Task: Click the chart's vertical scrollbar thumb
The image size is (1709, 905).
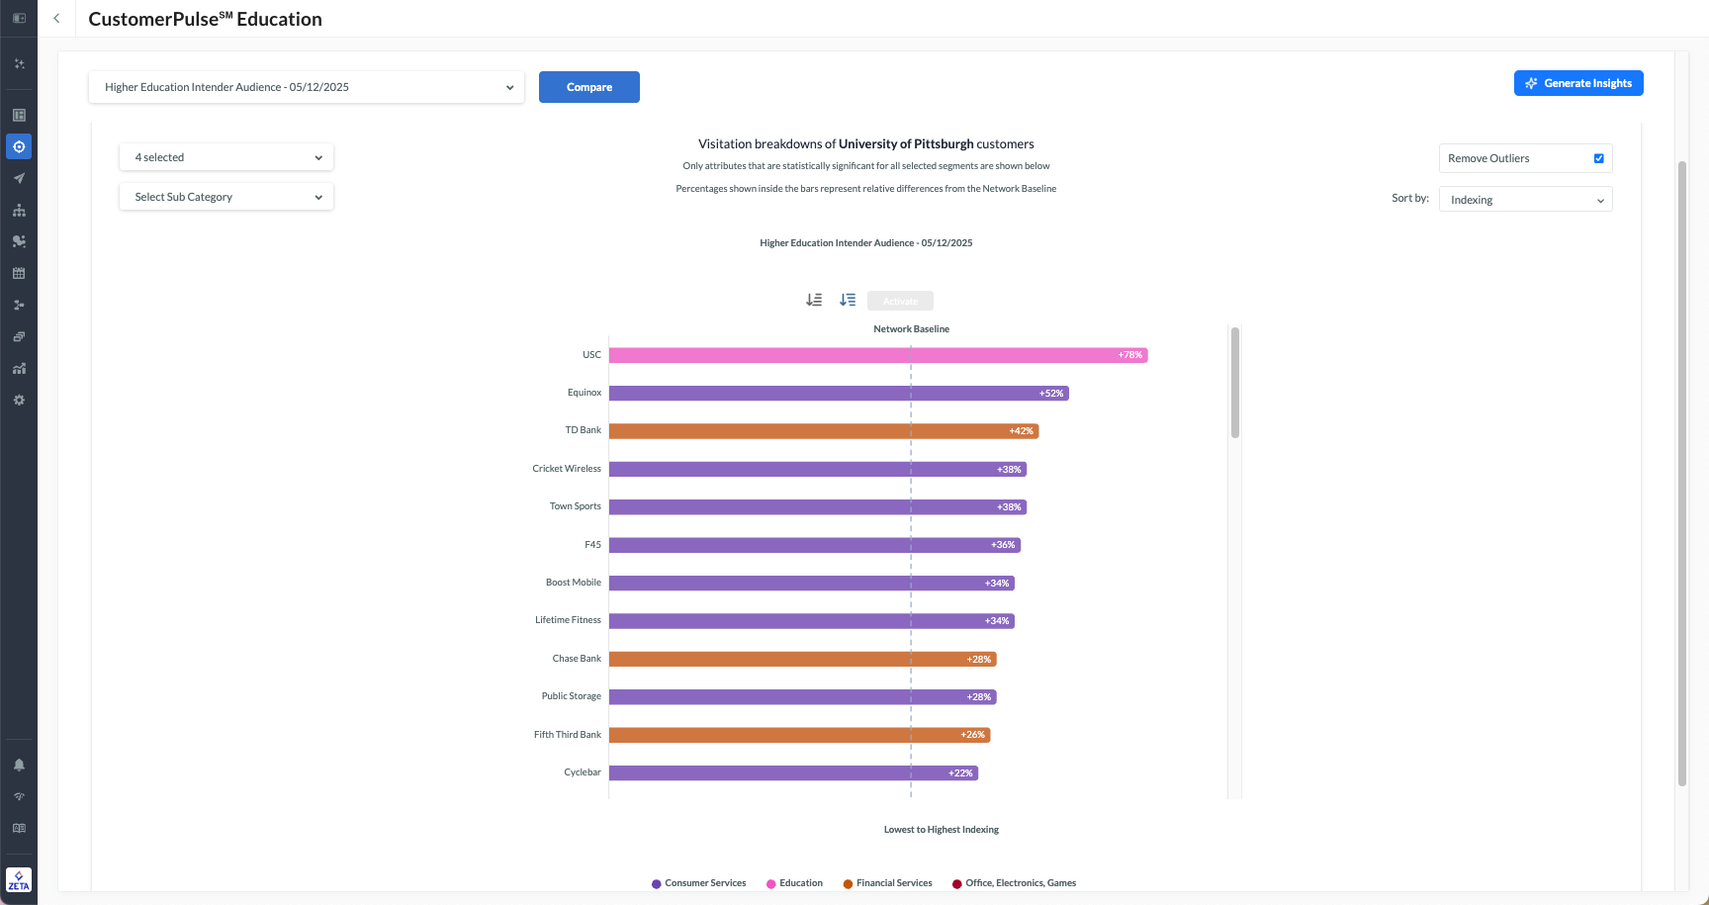Action: coord(1234,383)
